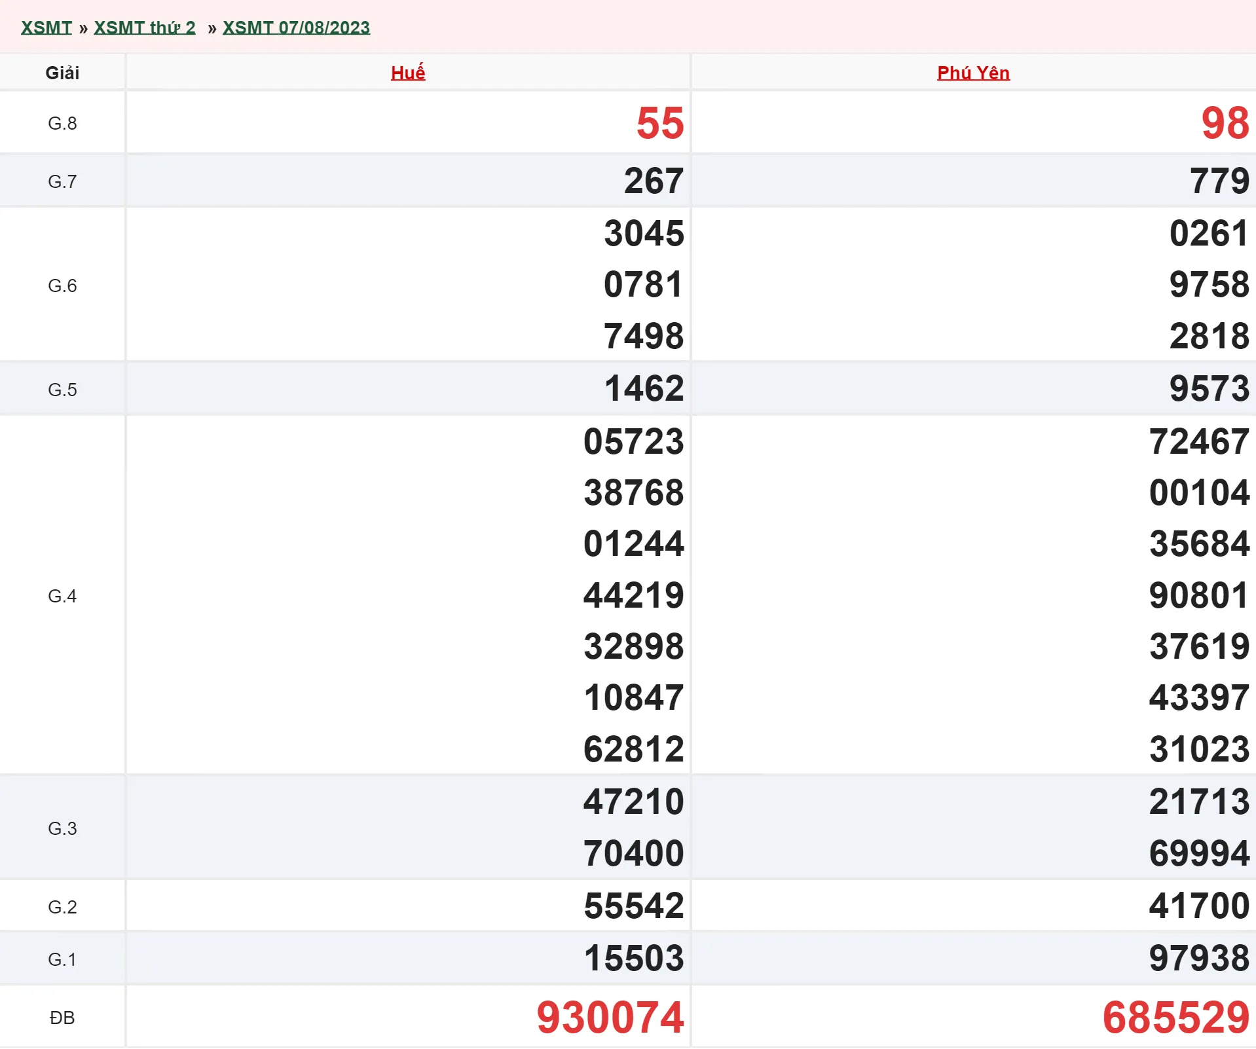Click the Huế G.7 number 267
This screenshot has height=1049, width=1256.
pos(653,181)
